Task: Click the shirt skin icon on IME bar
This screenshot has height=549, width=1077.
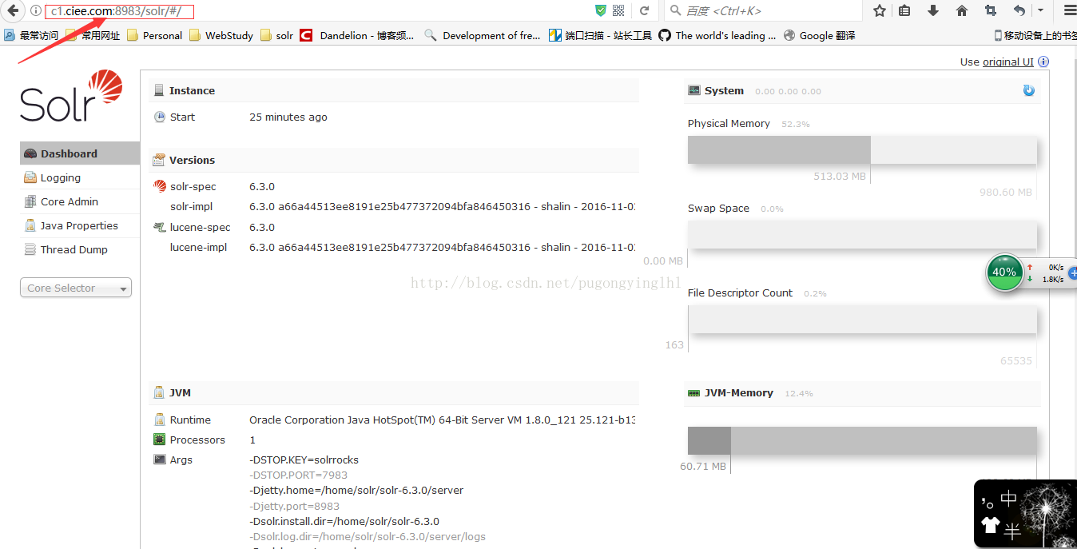Action: point(990,525)
